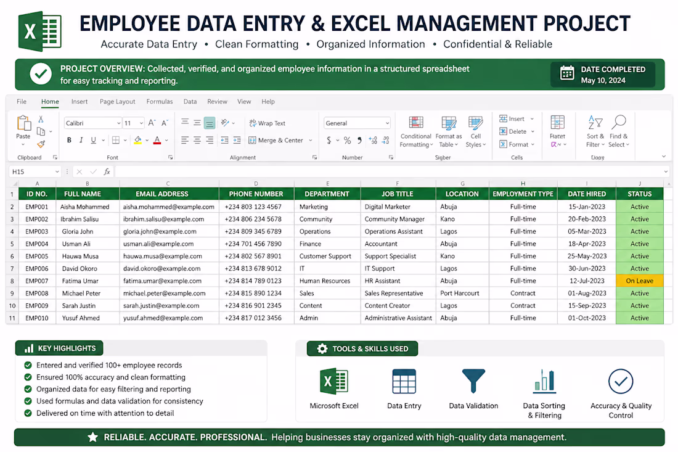Open the Font Color dropdown arrow
This screenshot has height=452, width=678.
[x=166, y=140]
